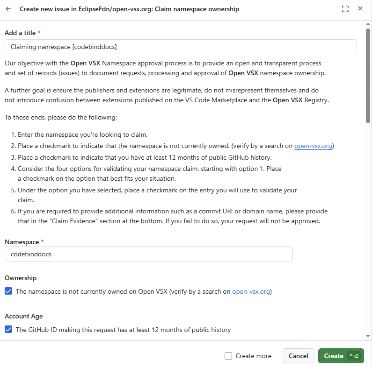Click the Cancel button
372x367 pixels.
298,356
